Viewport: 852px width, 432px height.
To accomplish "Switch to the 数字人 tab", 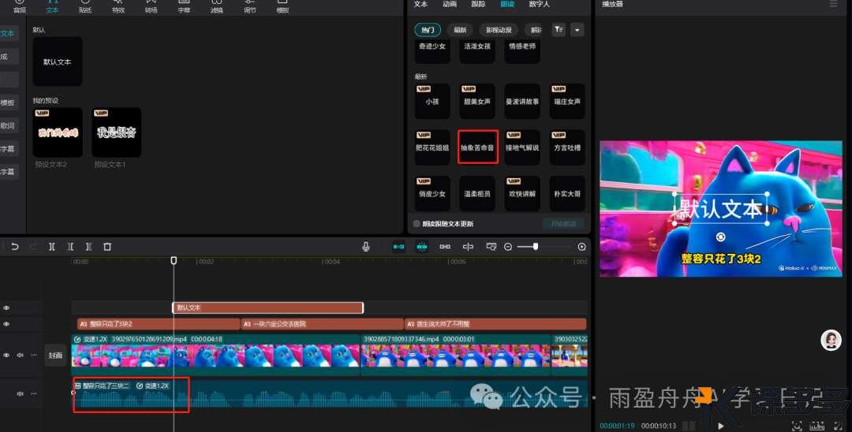I will [x=540, y=4].
